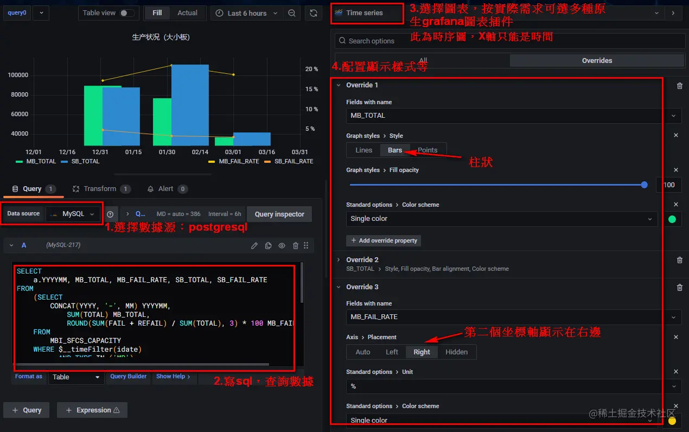Delete Override 1 with trash icon
Screen dimensions: 689x432
tap(680, 86)
